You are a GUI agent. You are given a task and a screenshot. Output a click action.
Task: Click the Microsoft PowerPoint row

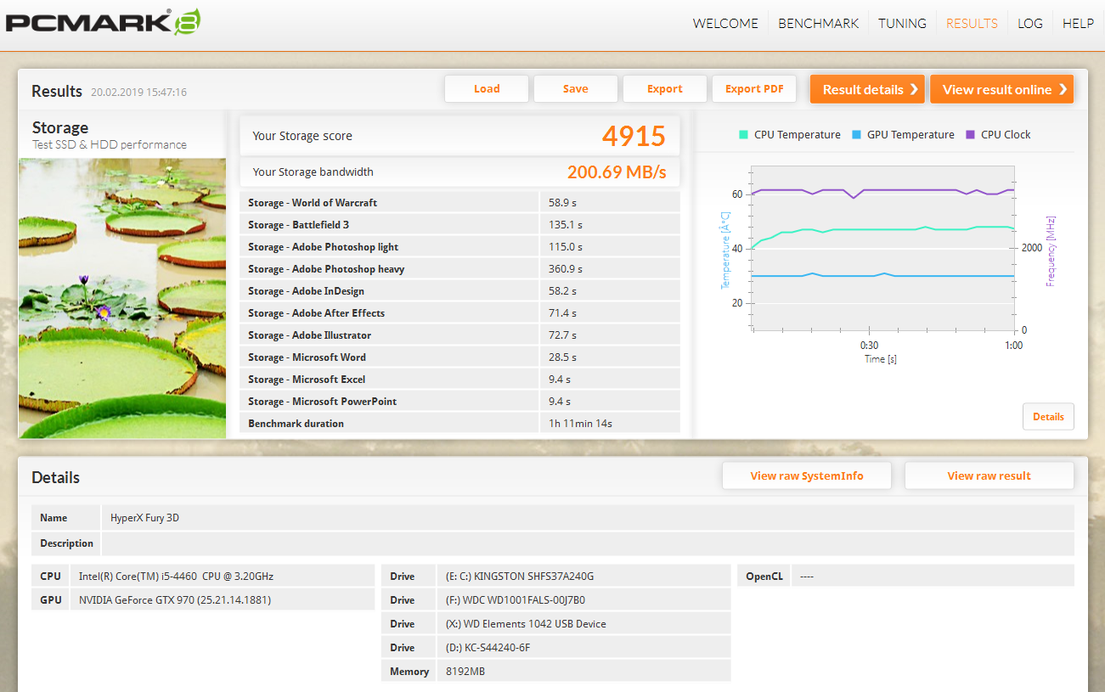(x=459, y=402)
